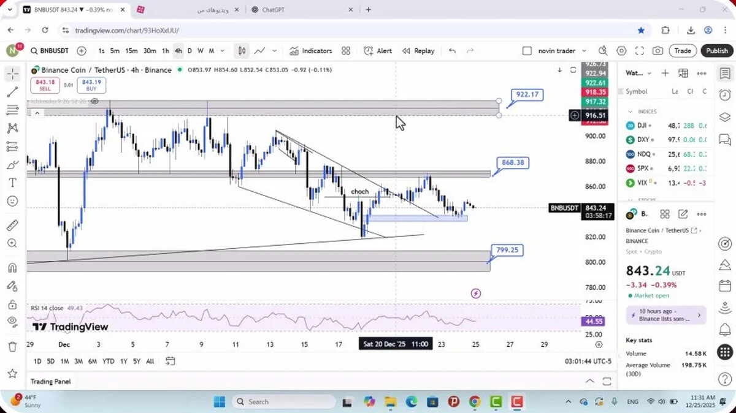736x413 pixels.
Task: Open the forecasting and measurement tools
Action: [x=12, y=146]
